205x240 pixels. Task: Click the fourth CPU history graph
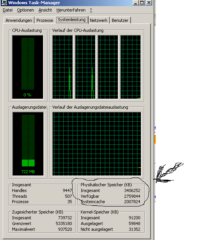coord(131,67)
